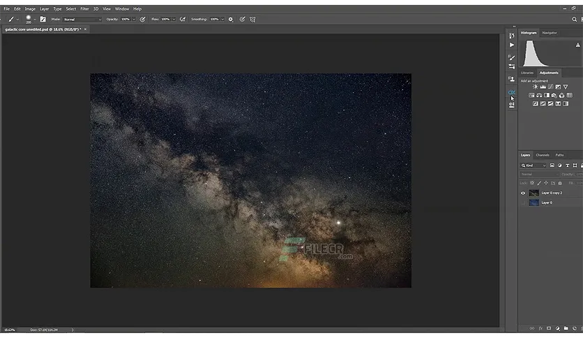Open the Actions panel play icon
Image resolution: width=583 pixels, height=338 pixels.
[512, 45]
